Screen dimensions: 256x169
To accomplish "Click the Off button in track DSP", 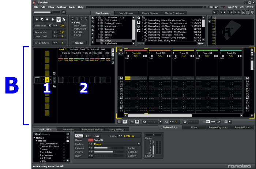I will (x=88, y=136).
